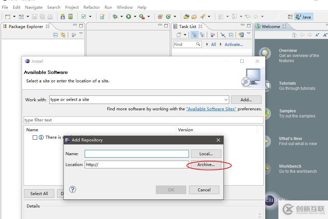Screen dimensions: 328x219
Task: Toggle Hide Completed Tasks in Task List
Action: (x=223, y=35)
